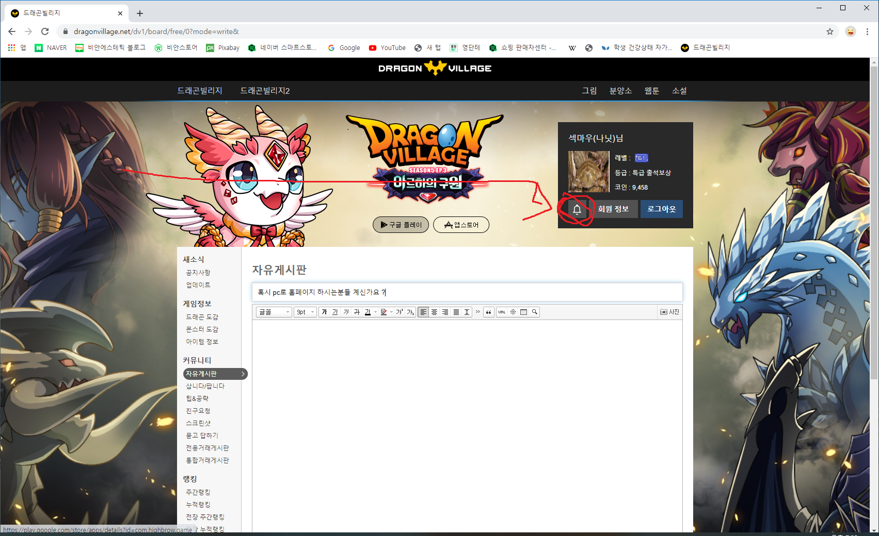The height and width of the screenshot is (536, 879).
Task: Open Chrome three-dot menu
Action: [x=868, y=31]
